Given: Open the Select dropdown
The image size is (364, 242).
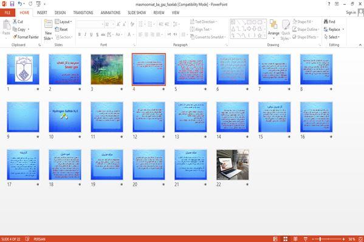Looking at the screenshot, I should [x=332, y=37].
